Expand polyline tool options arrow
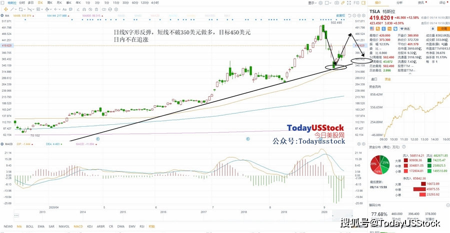The height and width of the screenshot is (233, 450). pos(33,9)
